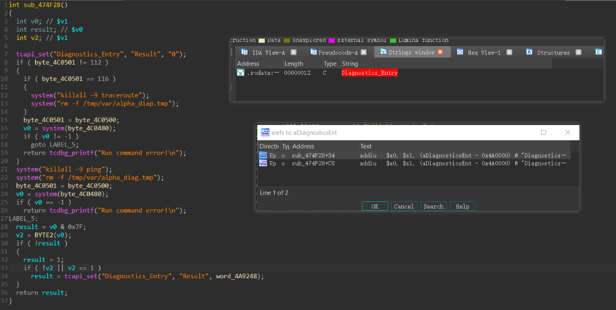Click the xref icon on sub_474F28+C8 row
616x310 pixels.
coord(263,163)
